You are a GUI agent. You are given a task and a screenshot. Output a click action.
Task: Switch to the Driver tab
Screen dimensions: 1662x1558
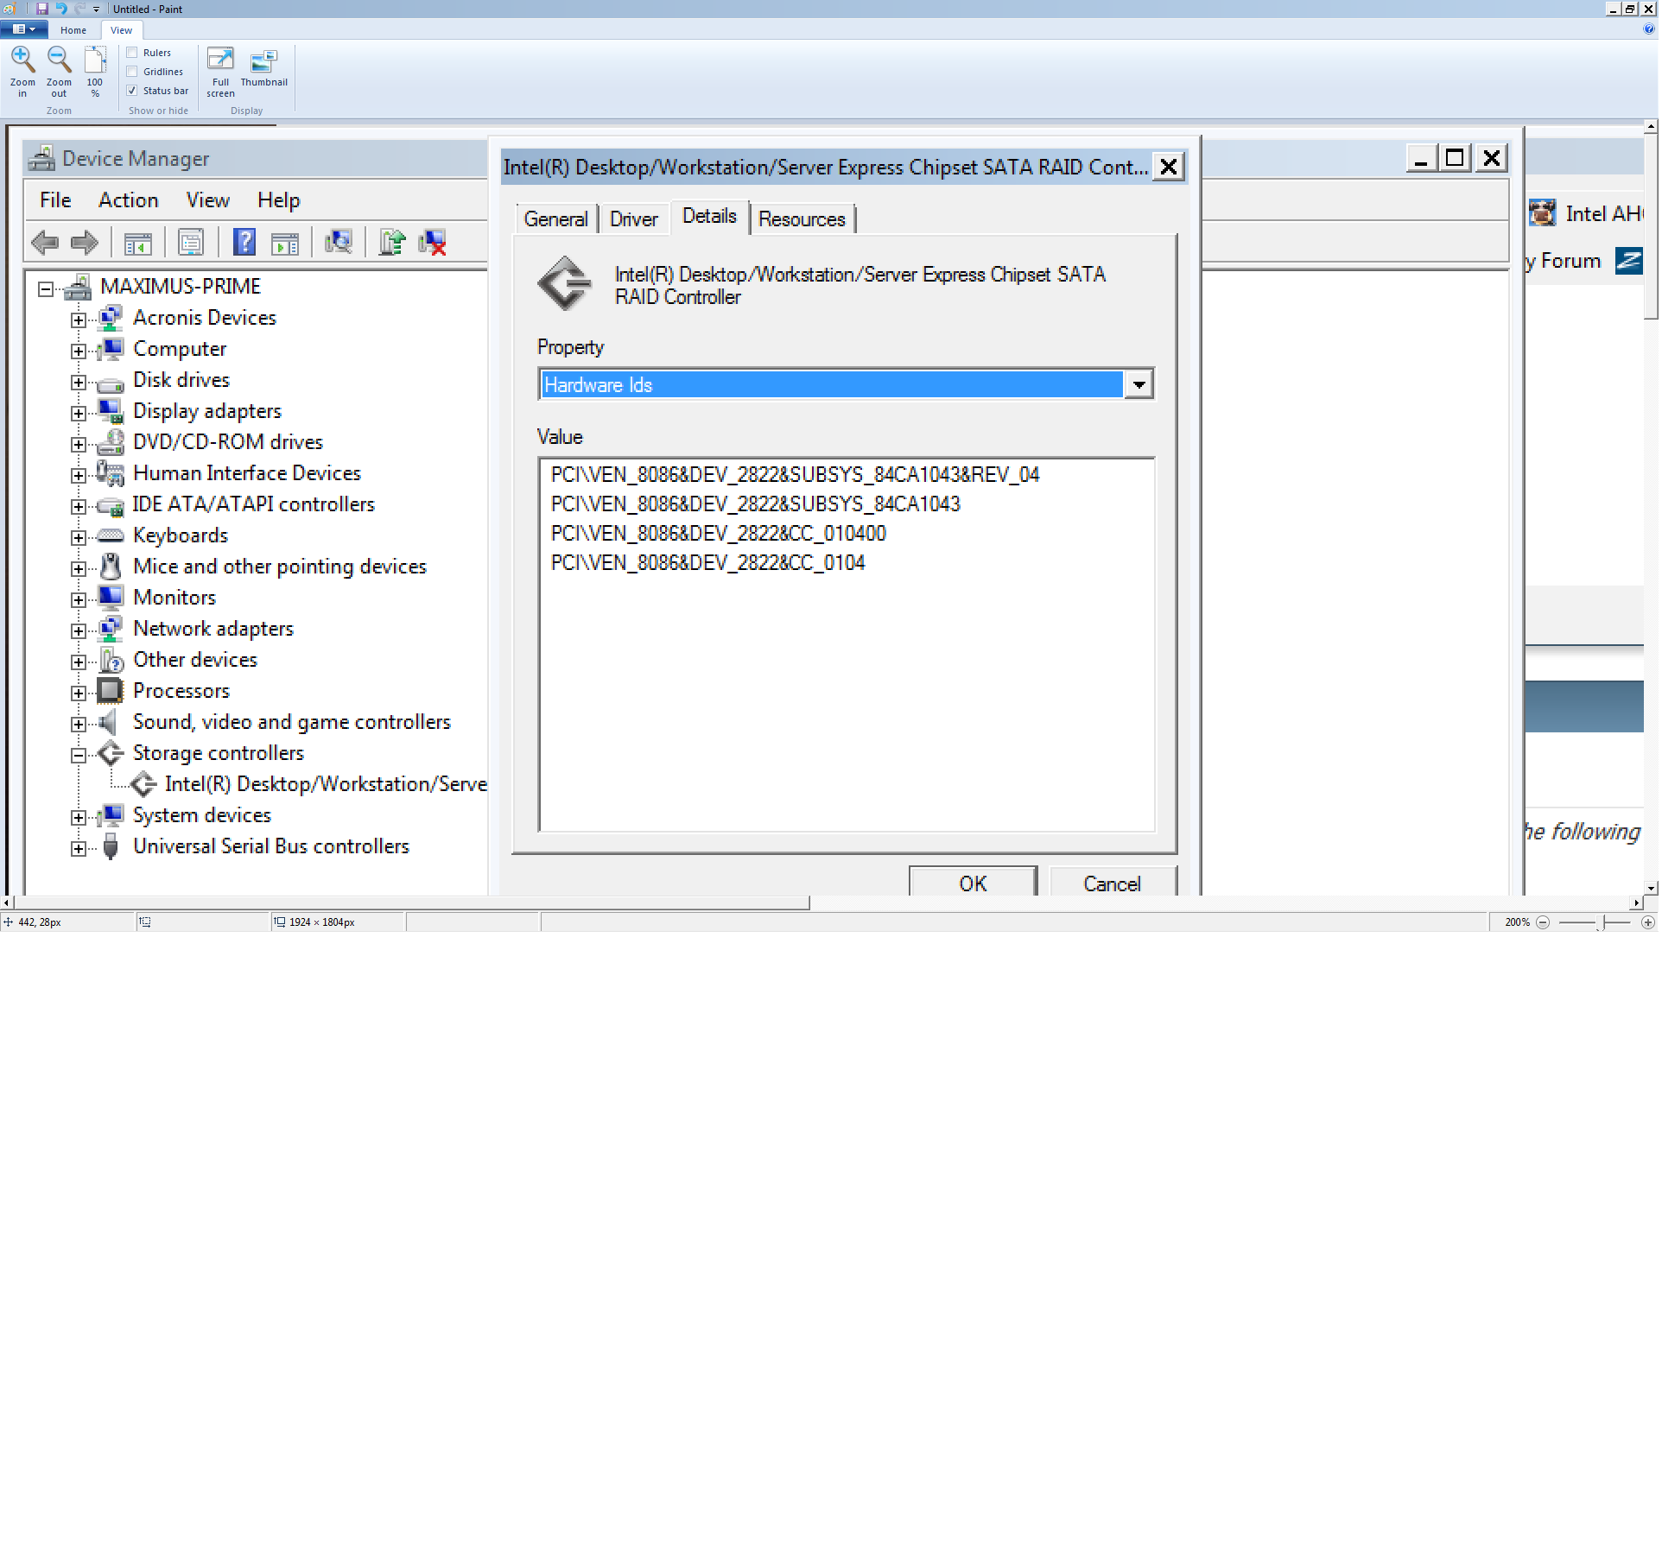click(x=633, y=219)
